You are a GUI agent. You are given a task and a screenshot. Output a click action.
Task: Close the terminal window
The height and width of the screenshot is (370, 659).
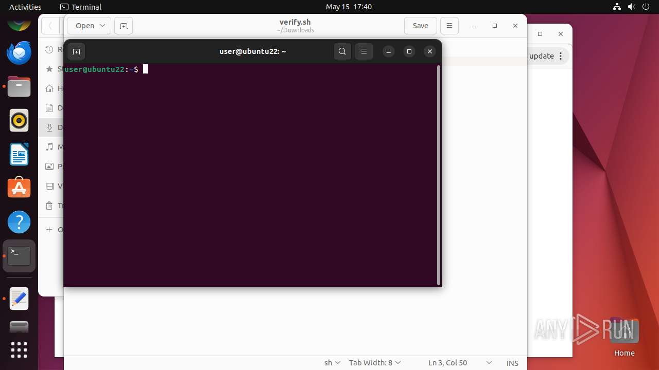pos(430,51)
